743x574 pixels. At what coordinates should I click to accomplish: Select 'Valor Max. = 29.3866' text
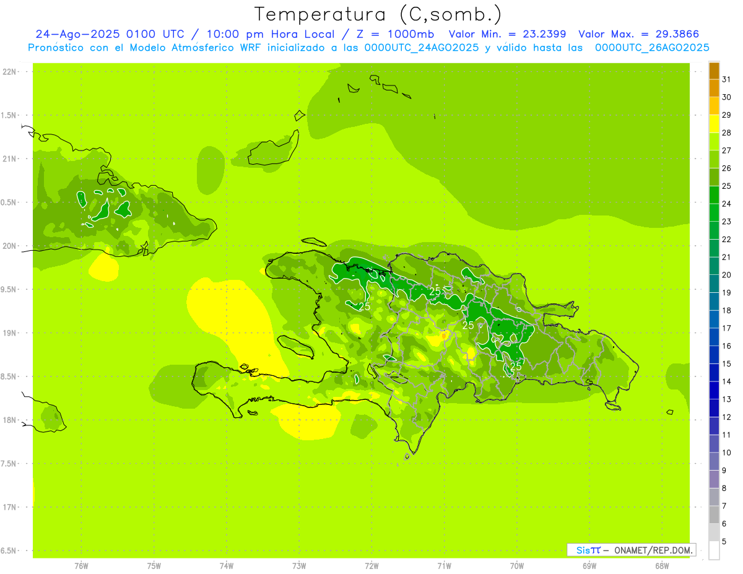[x=640, y=35]
